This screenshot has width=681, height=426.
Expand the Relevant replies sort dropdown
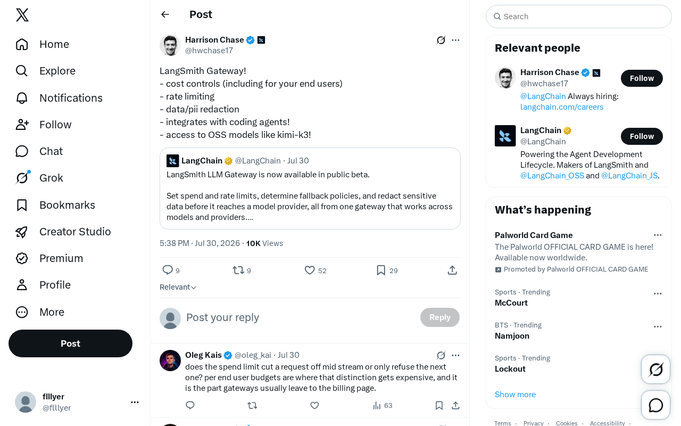[178, 287]
